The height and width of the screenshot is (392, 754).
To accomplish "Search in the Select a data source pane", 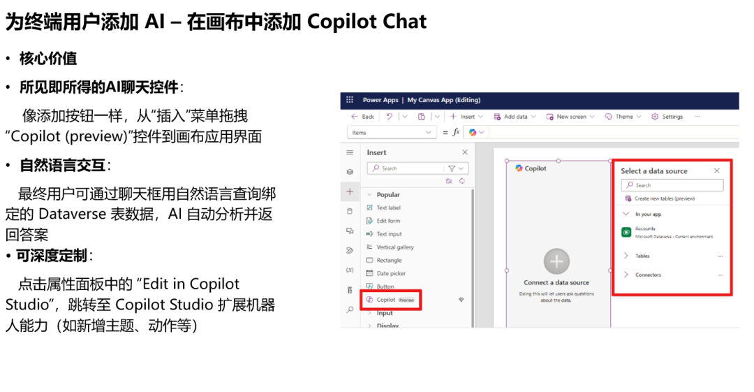I will (x=672, y=185).
